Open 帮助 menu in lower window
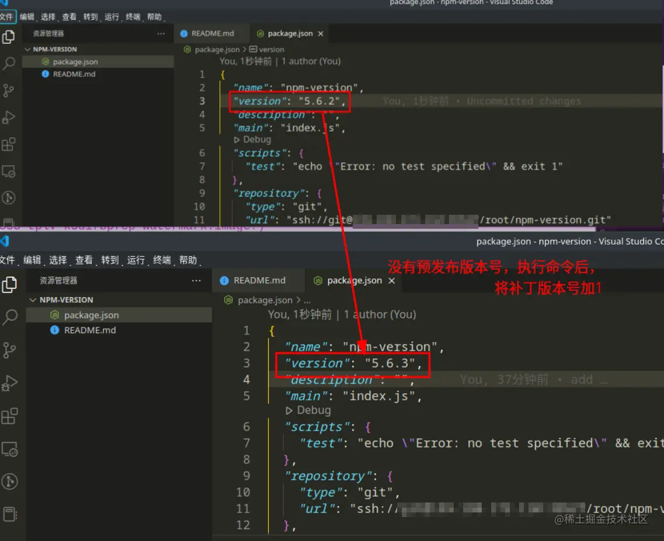Image resolution: width=664 pixels, height=541 pixels. (x=188, y=260)
